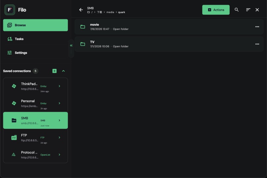Go back with the left arrow
The image size is (267, 178).
81,10
